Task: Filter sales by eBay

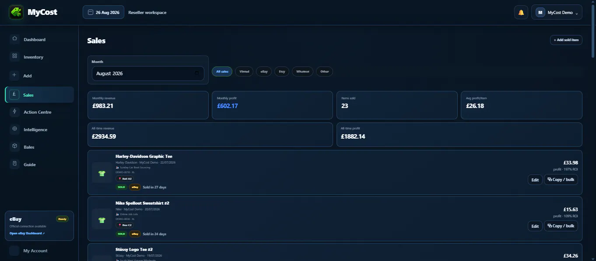Action: 264,71
